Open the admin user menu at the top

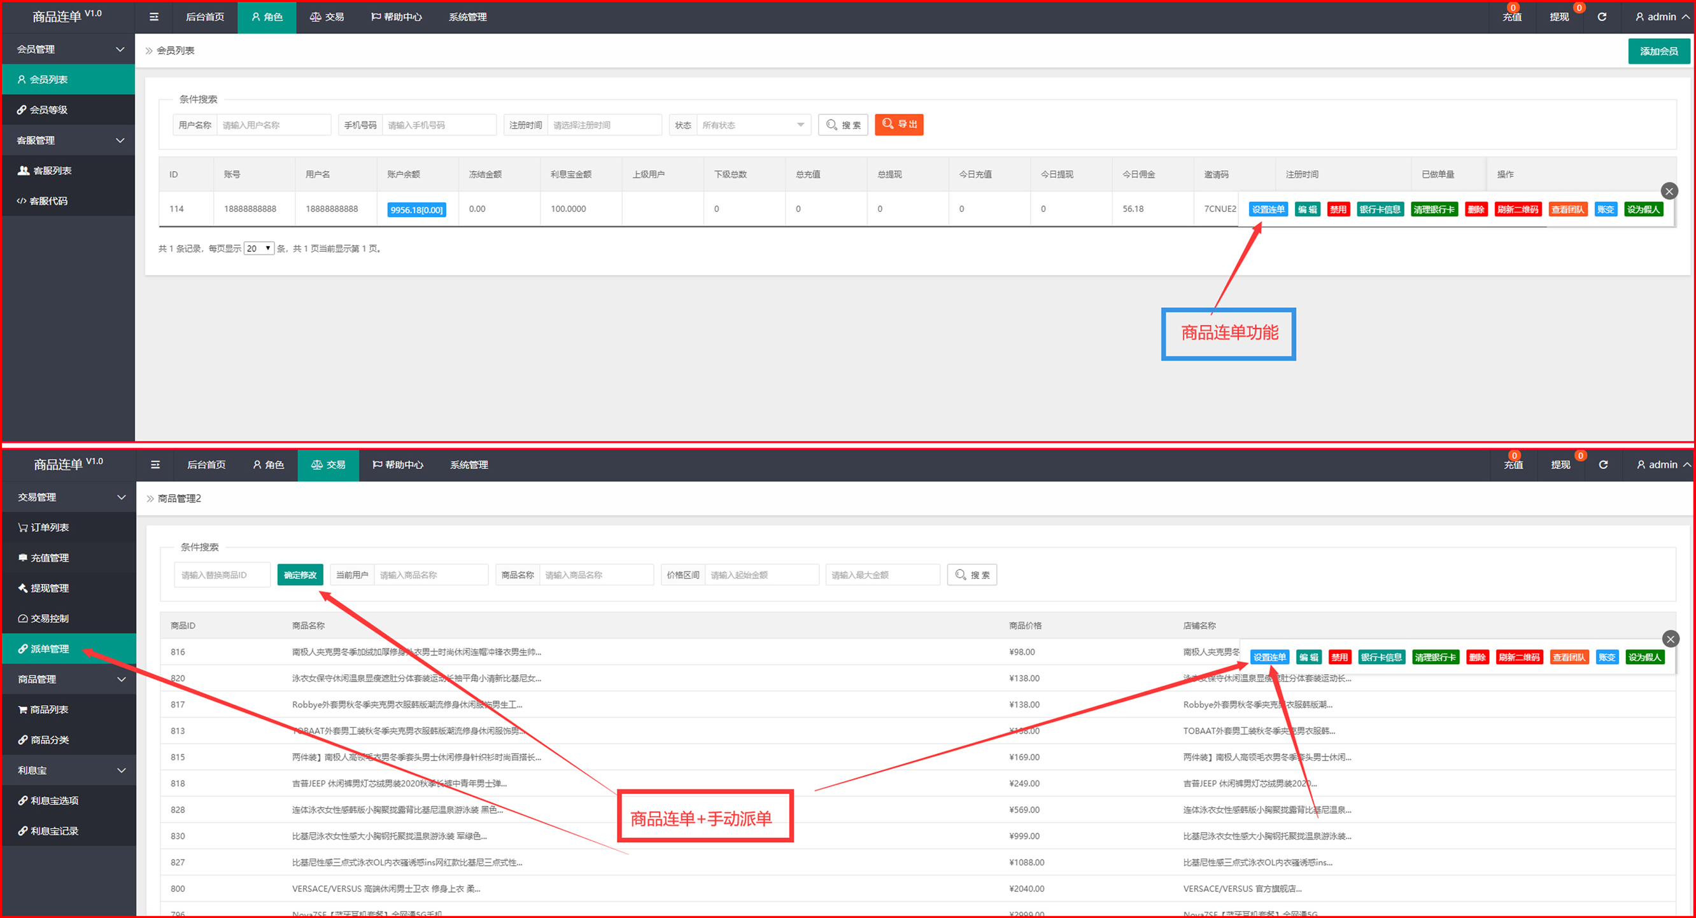tap(1660, 17)
